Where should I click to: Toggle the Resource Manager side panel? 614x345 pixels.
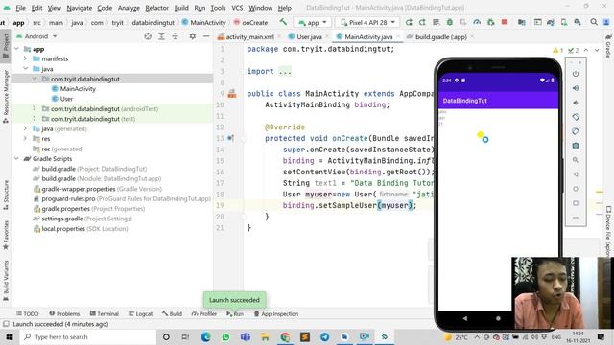(x=6, y=97)
